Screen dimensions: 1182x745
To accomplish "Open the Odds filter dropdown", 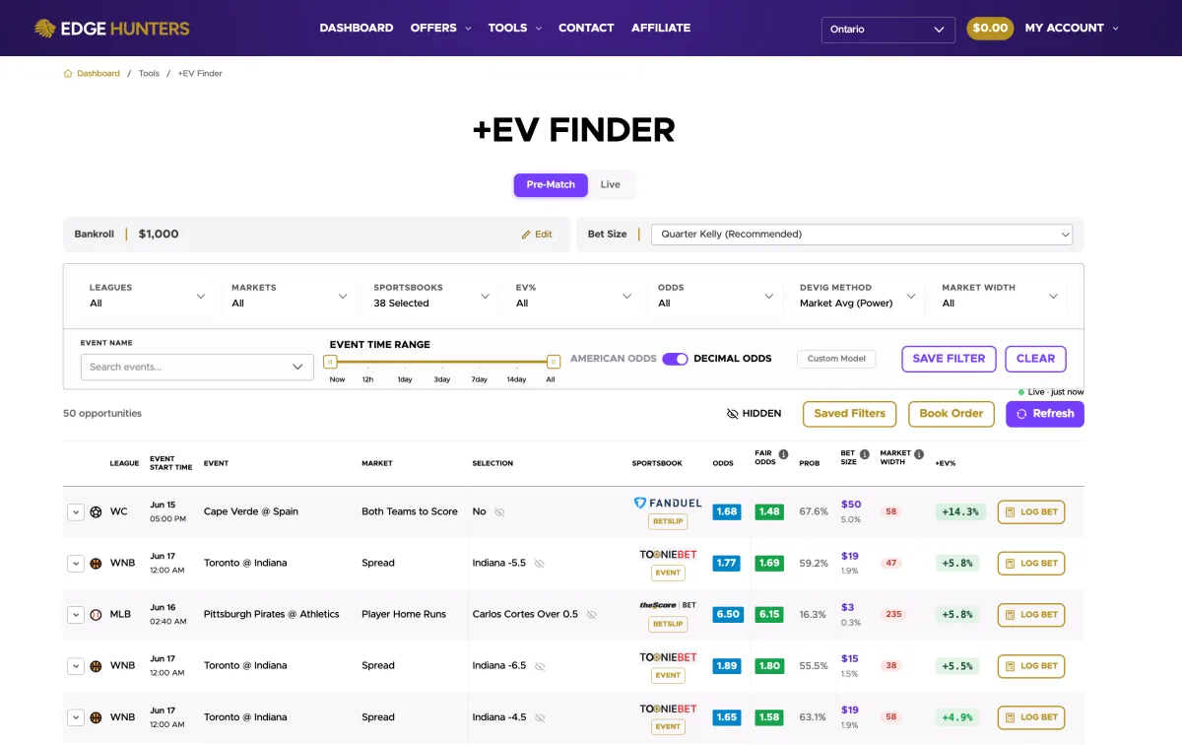I will (x=715, y=296).
